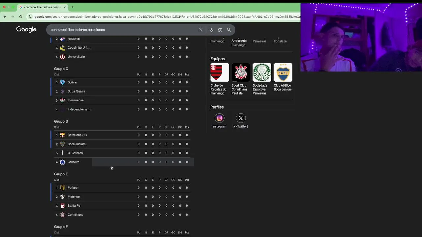The width and height of the screenshot is (422, 237).
Task: Click the browser address bar URL
Action: click(167, 16)
